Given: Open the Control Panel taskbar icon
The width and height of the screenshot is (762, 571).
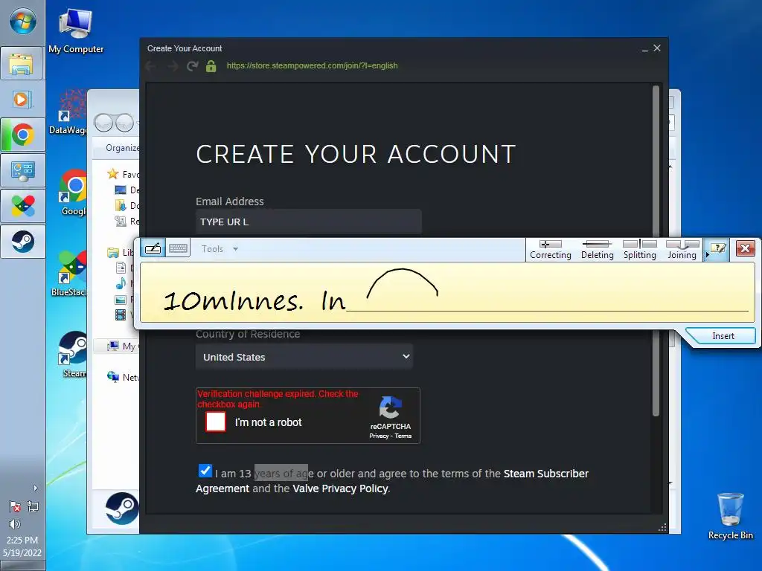Looking at the screenshot, I should (22, 170).
